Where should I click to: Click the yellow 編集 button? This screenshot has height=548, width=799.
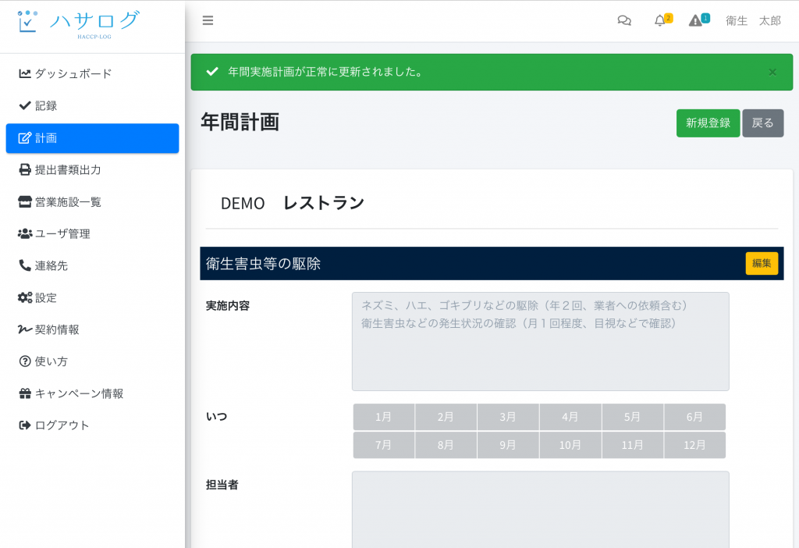[x=762, y=264]
